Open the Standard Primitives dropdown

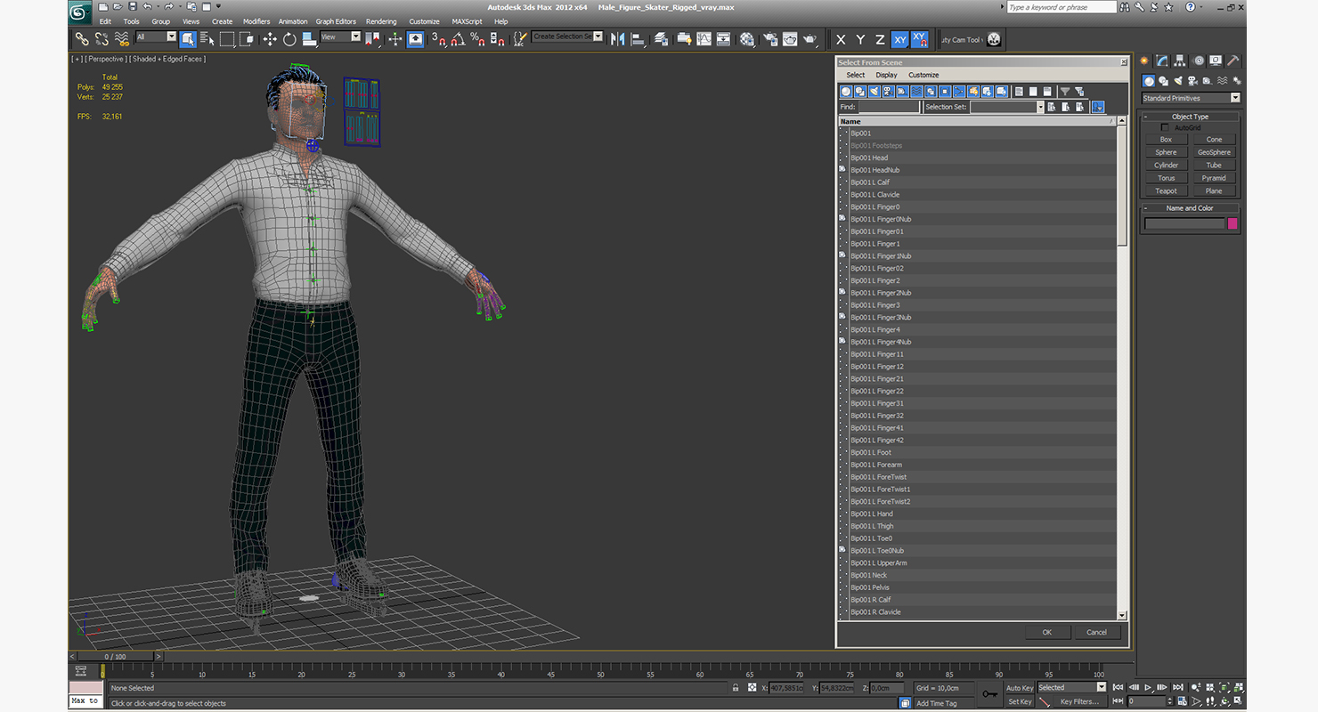click(x=1191, y=98)
